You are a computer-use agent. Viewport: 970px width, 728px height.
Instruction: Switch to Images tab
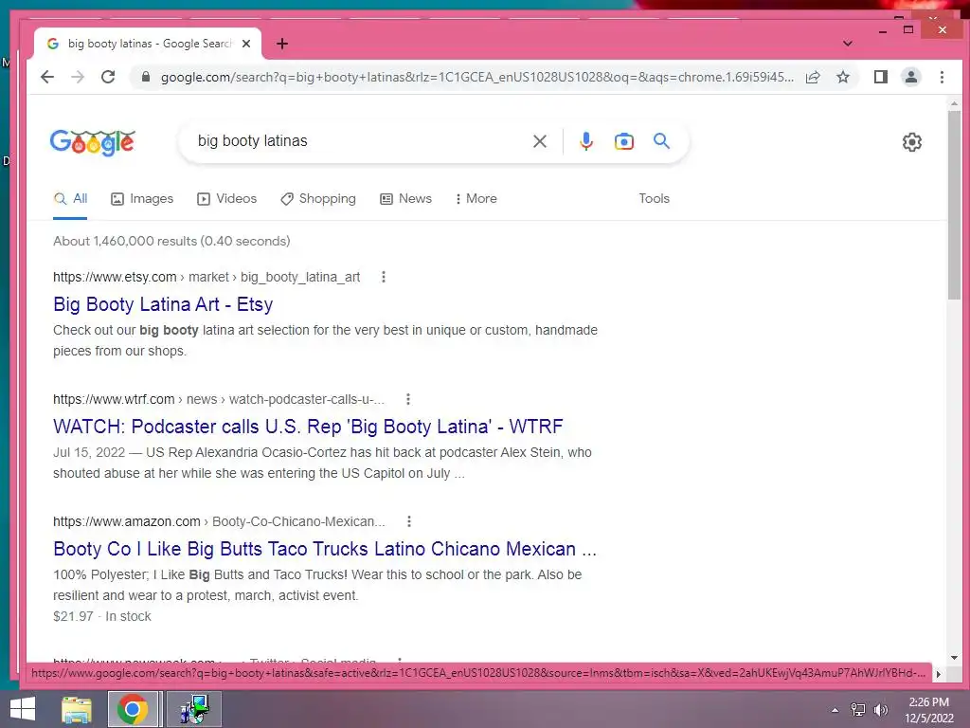tap(142, 199)
